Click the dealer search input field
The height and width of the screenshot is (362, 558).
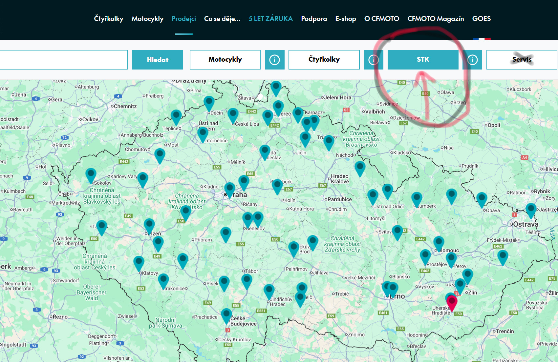(63, 60)
